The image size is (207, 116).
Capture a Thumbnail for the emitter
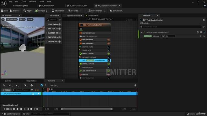coord(58,11)
